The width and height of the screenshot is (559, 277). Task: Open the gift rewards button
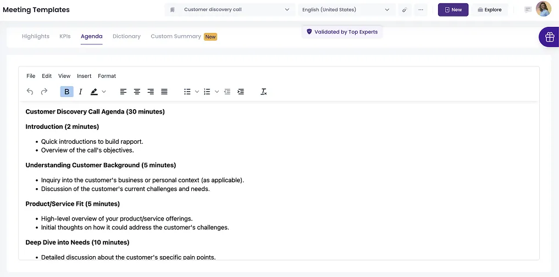tap(549, 37)
